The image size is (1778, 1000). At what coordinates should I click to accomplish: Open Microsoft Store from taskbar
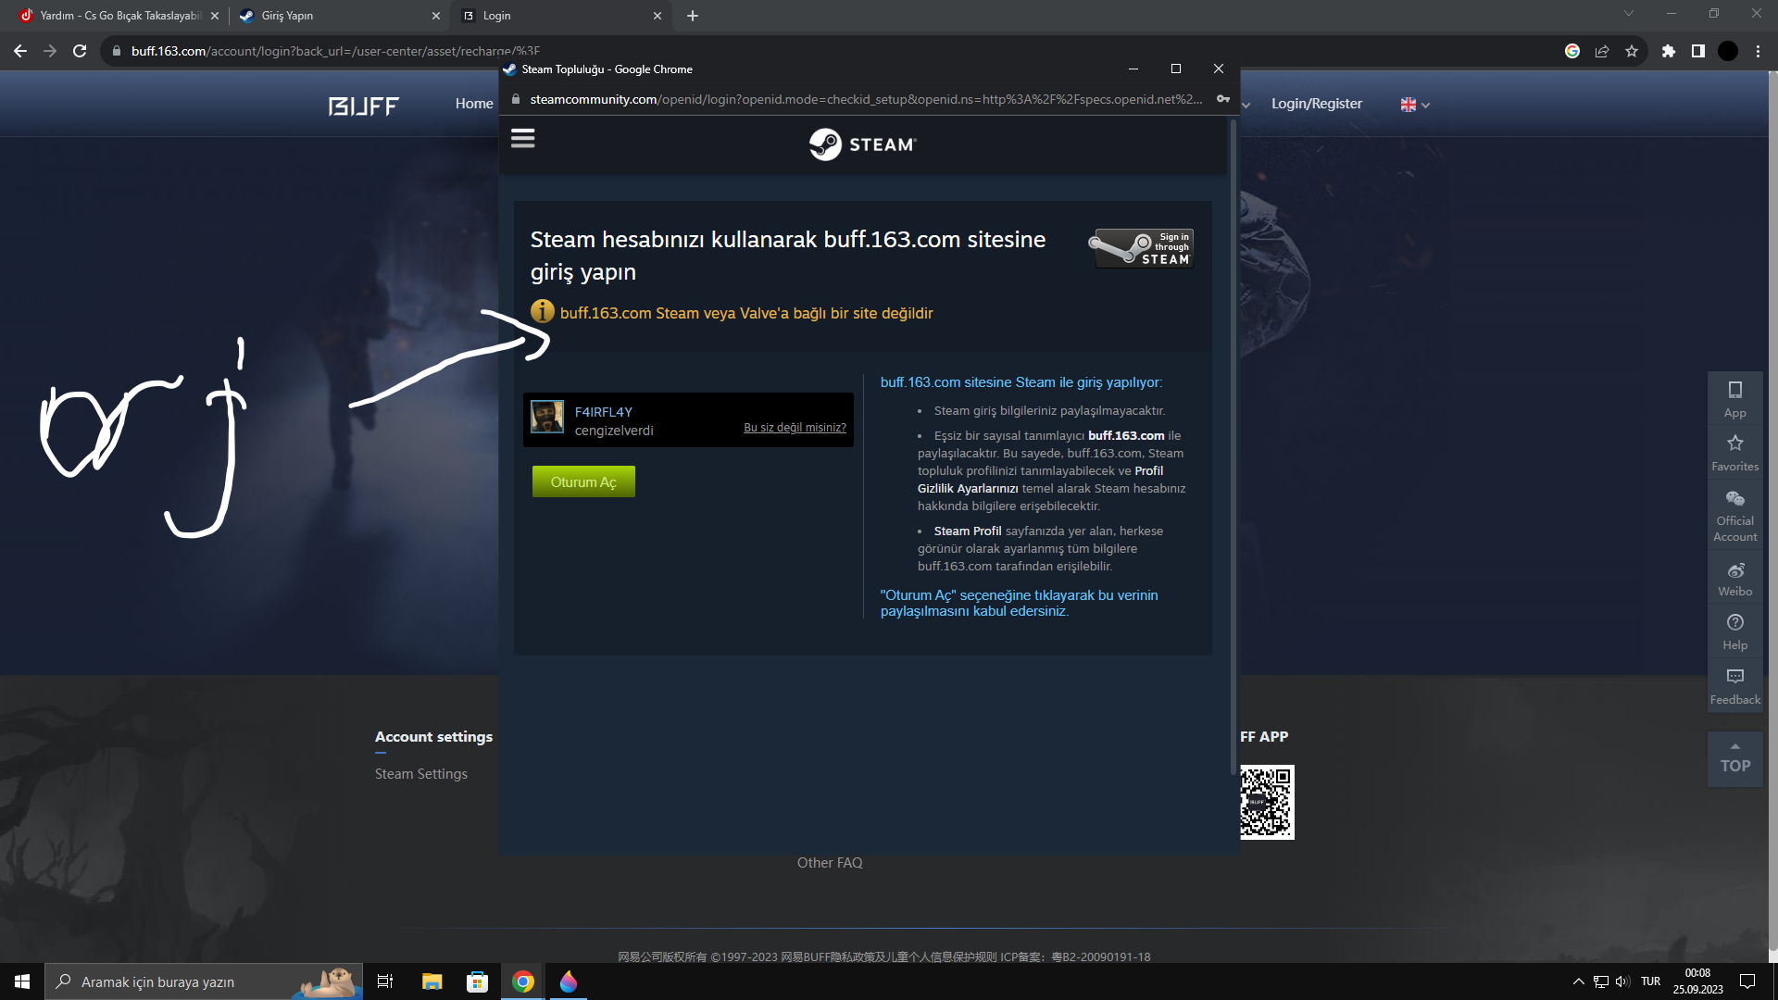pyautogui.click(x=478, y=981)
